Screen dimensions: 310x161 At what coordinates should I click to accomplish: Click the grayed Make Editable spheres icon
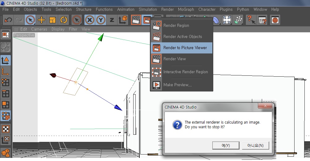pyautogui.click(x=5, y=47)
